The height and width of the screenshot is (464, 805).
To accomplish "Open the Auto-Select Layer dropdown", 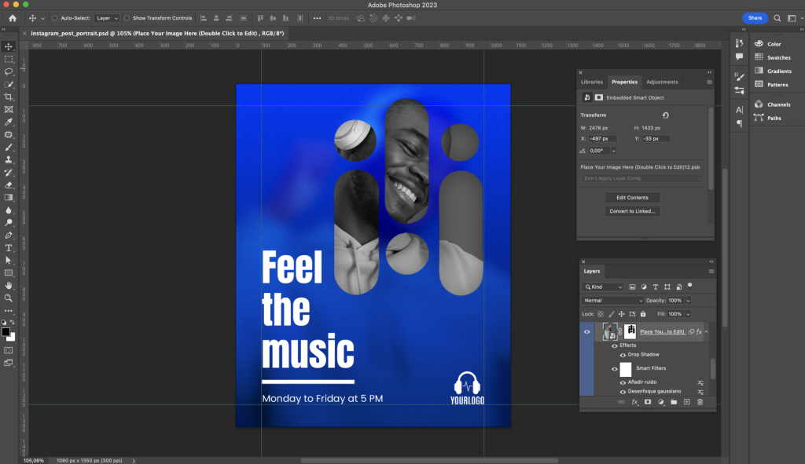I will click(x=107, y=18).
